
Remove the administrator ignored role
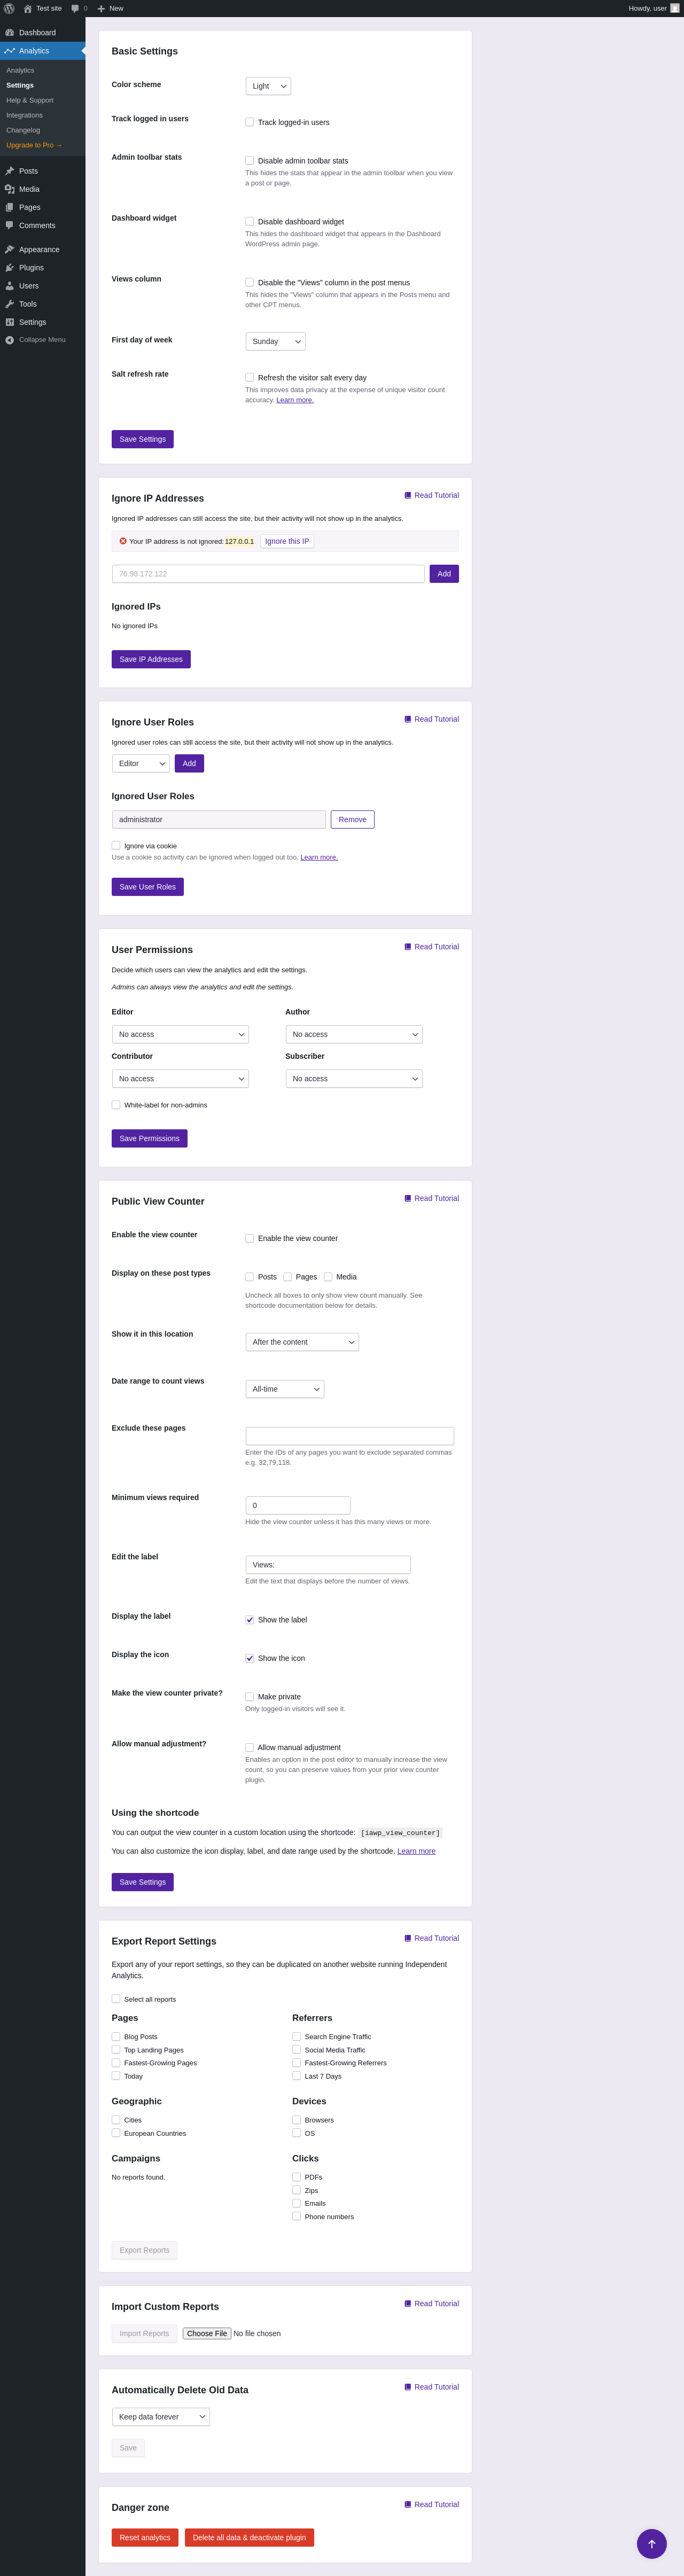coord(352,819)
